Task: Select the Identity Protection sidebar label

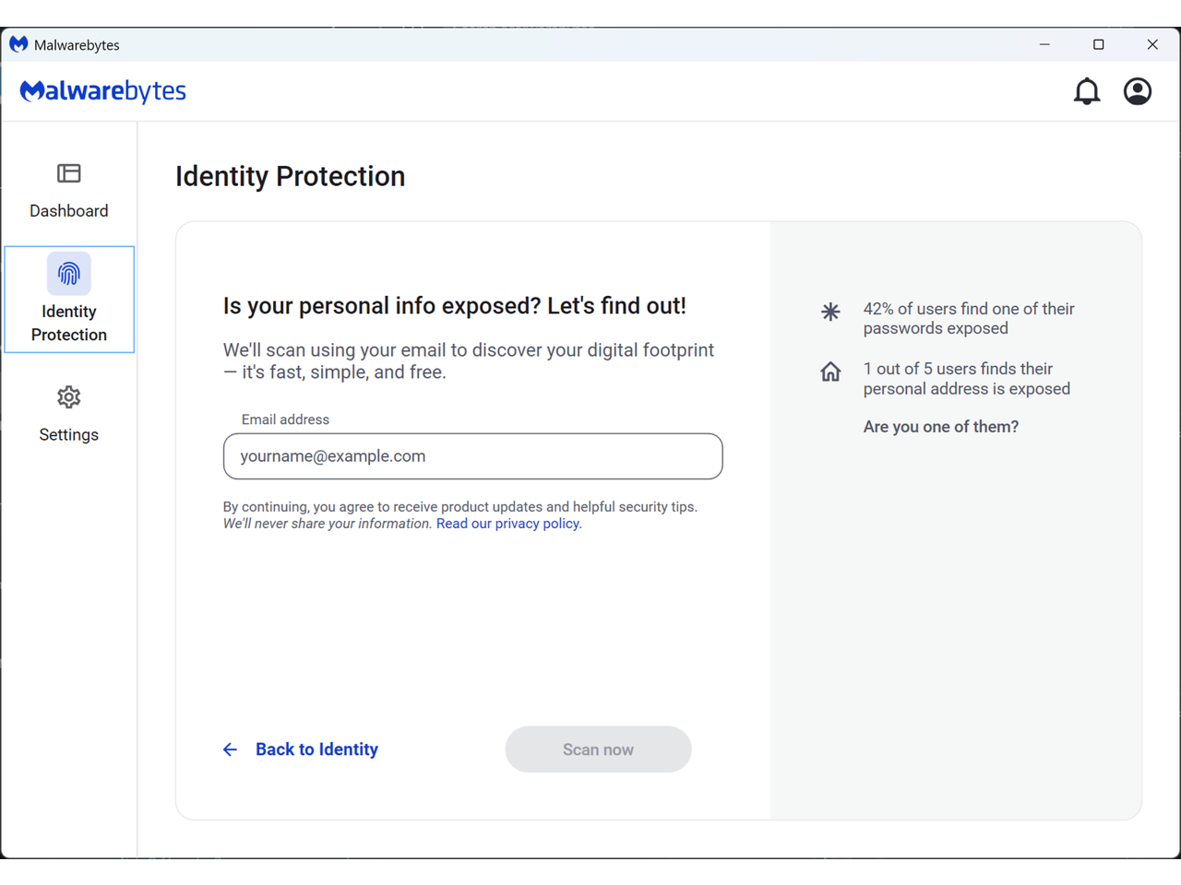Action: tap(69, 323)
